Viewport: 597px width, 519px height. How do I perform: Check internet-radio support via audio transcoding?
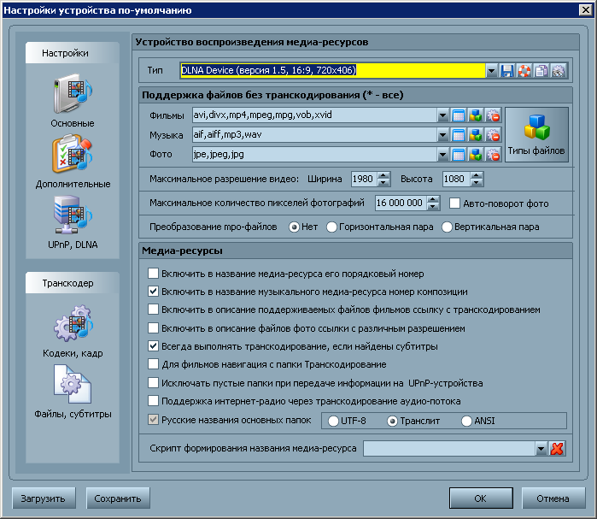(x=153, y=400)
